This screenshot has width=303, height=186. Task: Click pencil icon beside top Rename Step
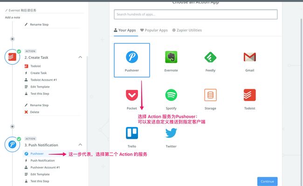tap(26, 24)
